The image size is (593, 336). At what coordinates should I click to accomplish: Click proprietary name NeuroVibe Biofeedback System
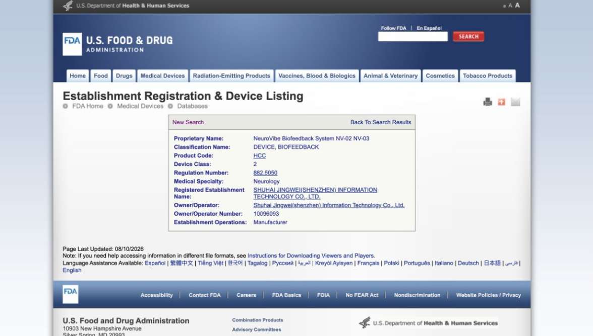[311, 138]
